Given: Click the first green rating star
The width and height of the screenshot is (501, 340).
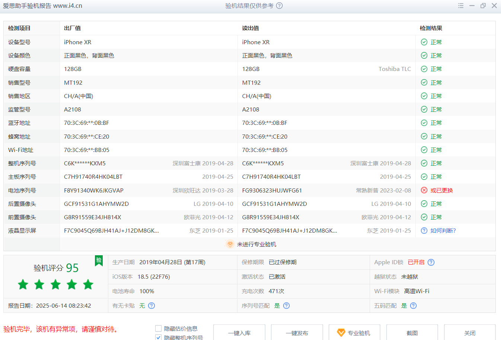Looking at the screenshot, I should (23, 285).
